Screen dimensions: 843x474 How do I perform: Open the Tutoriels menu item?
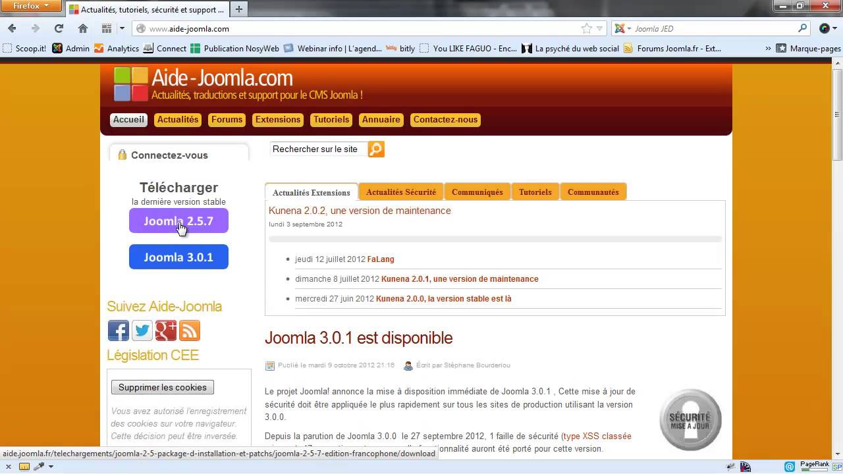coord(331,120)
